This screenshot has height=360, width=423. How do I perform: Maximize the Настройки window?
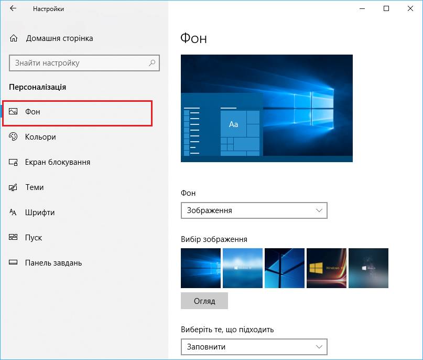(x=386, y=8)
